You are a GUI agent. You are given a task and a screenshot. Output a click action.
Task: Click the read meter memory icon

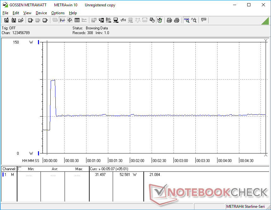pos(45,20)
